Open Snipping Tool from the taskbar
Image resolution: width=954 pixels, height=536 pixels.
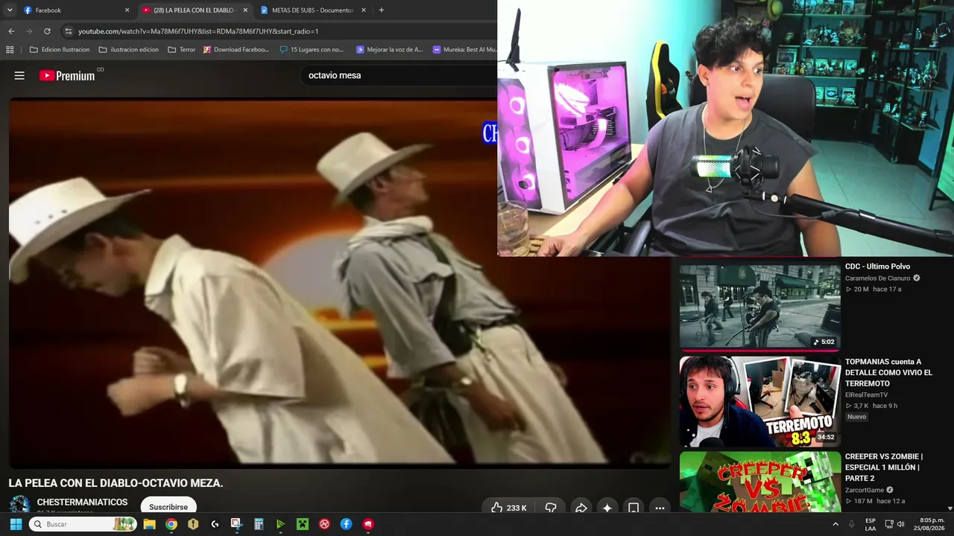(x=236, y=524)
